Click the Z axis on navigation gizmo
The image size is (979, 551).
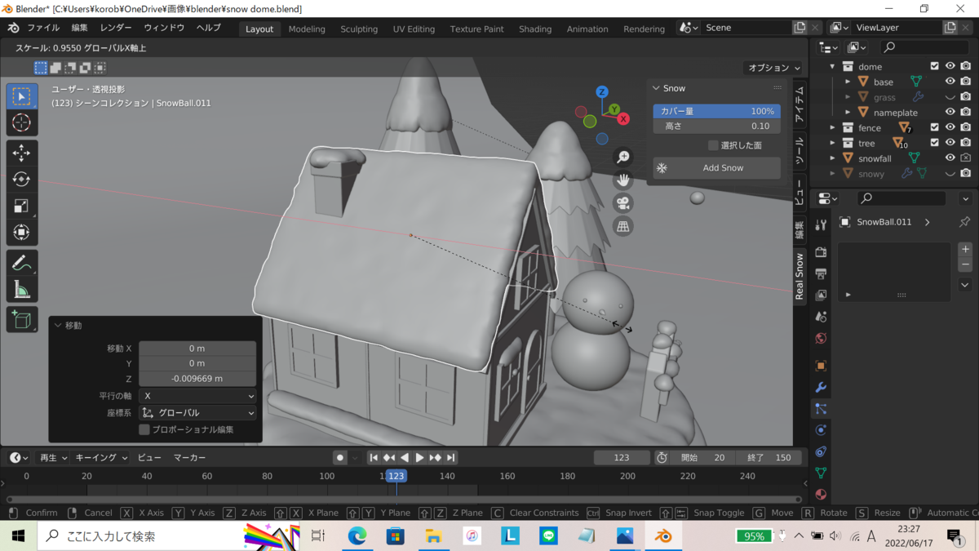(601, 91)
